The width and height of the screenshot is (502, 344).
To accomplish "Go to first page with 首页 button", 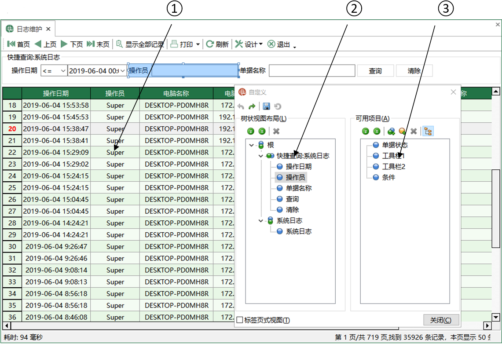I will coord(18,44).
